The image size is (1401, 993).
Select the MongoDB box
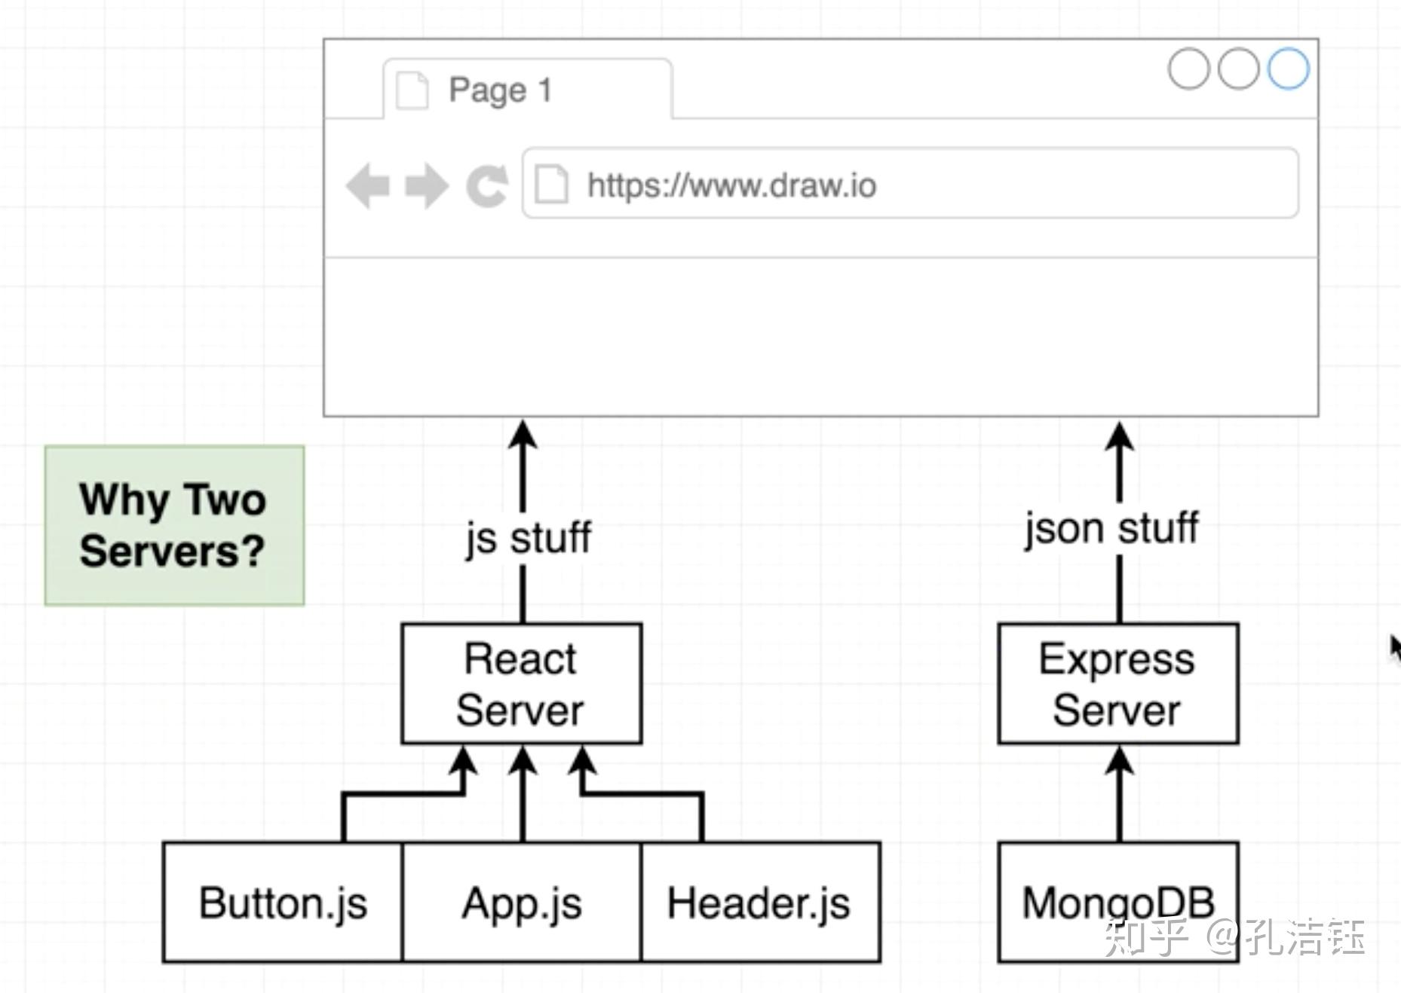click(1118, 902)
